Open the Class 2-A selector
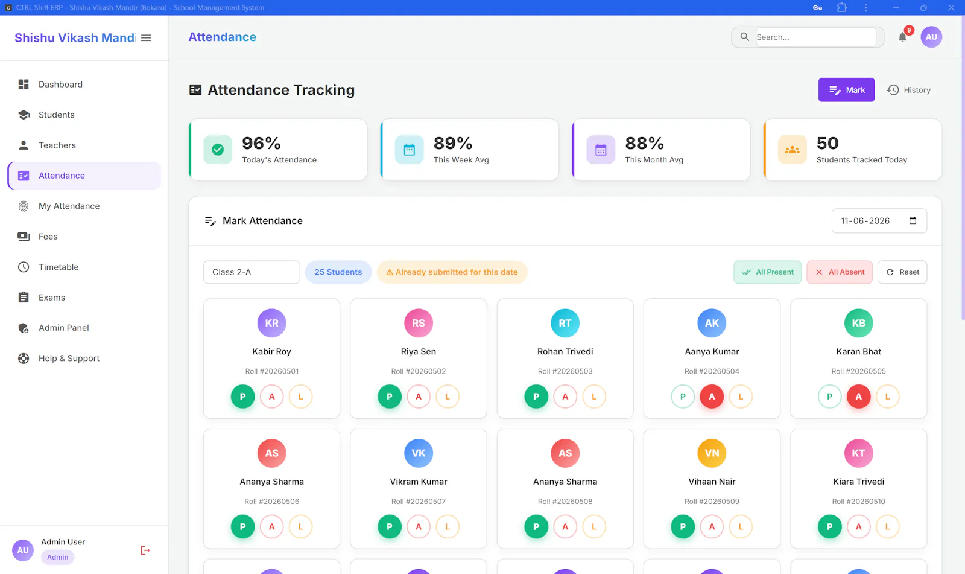Viewport: 965px width, 574px height. 252,272
